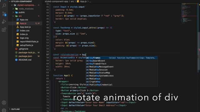The width and height of the screenshot is (200, 112).
Task: Select KeyframeEffect autocomplete suggestion
Action: click(x=122, y=64)
